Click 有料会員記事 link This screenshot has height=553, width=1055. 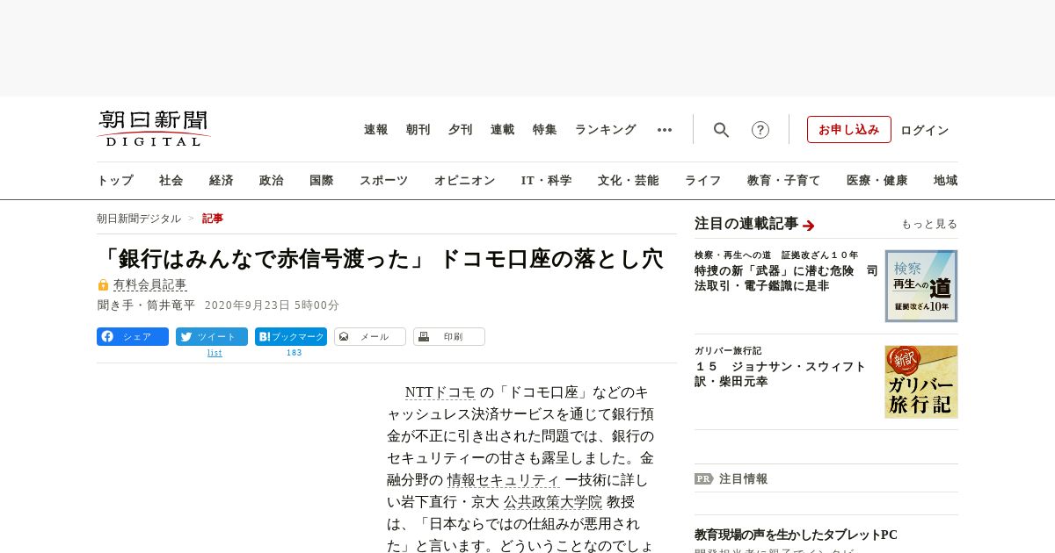coord(149,284)
